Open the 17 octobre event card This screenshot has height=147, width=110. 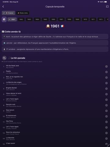tap(55, 49)
